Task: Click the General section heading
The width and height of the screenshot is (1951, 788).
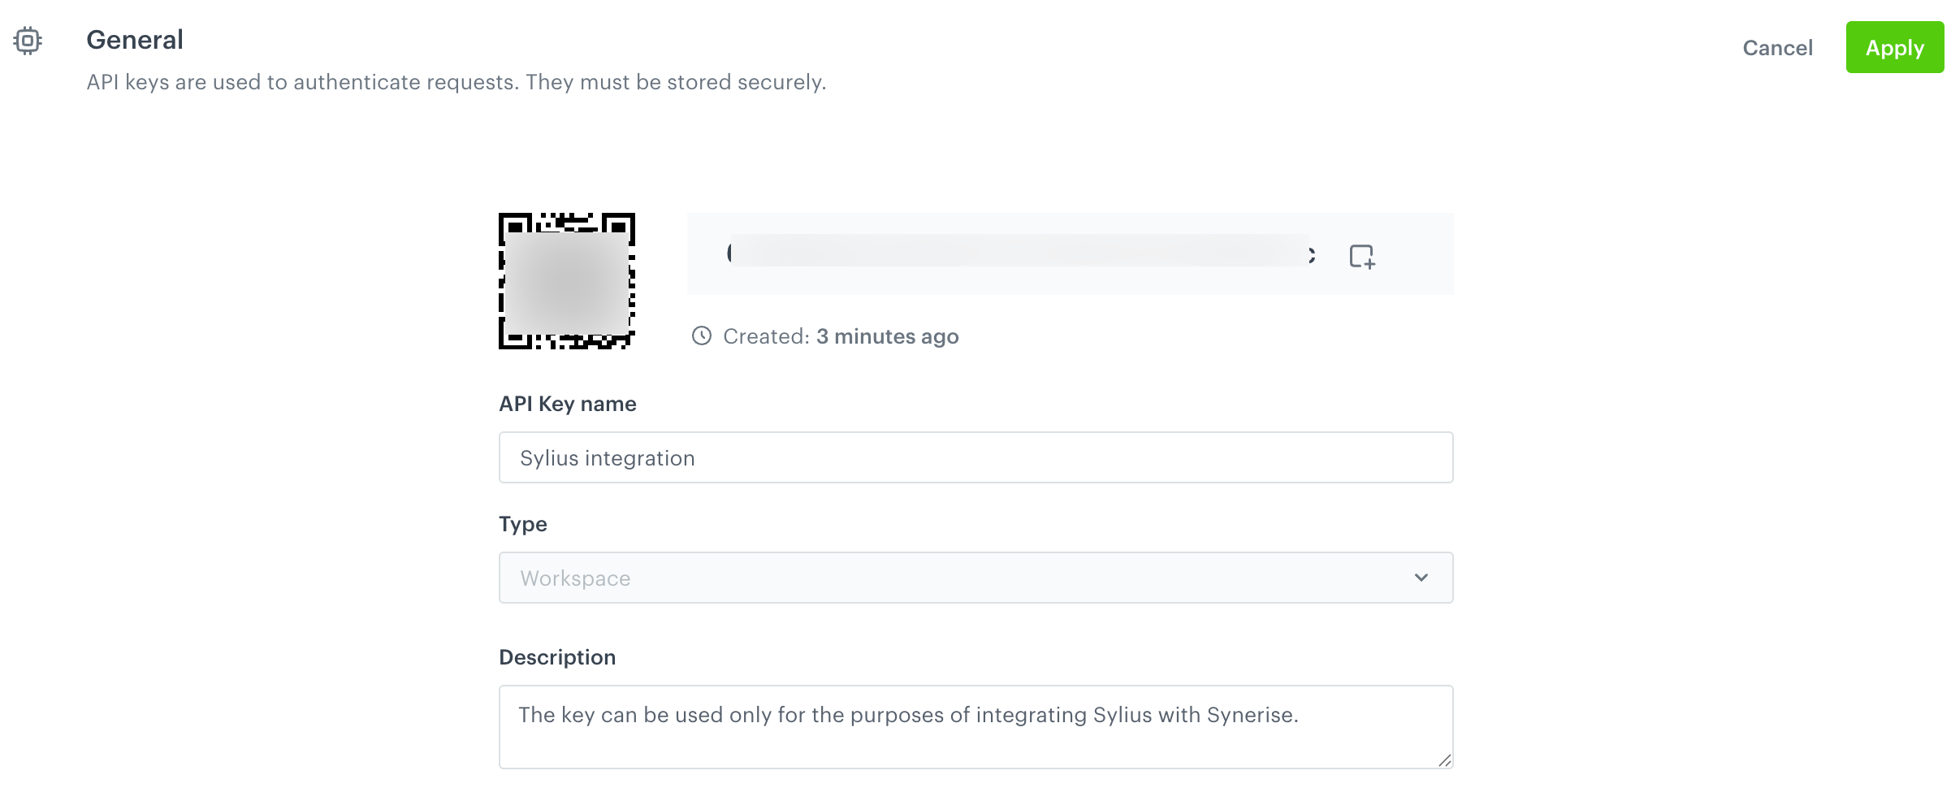Action: [135, 40]
